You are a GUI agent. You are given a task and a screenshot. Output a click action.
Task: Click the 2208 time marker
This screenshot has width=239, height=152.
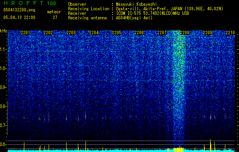(185, 33)
